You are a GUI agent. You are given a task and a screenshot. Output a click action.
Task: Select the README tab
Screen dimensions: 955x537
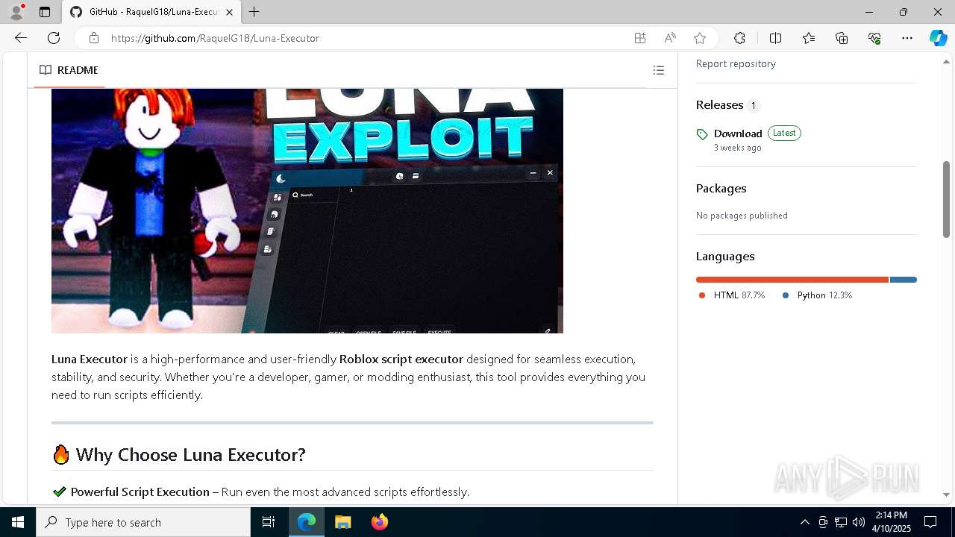(69, 70)
